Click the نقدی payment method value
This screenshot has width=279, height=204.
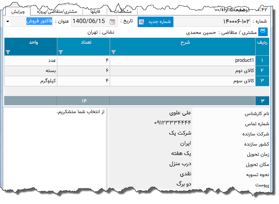(185, 174)
